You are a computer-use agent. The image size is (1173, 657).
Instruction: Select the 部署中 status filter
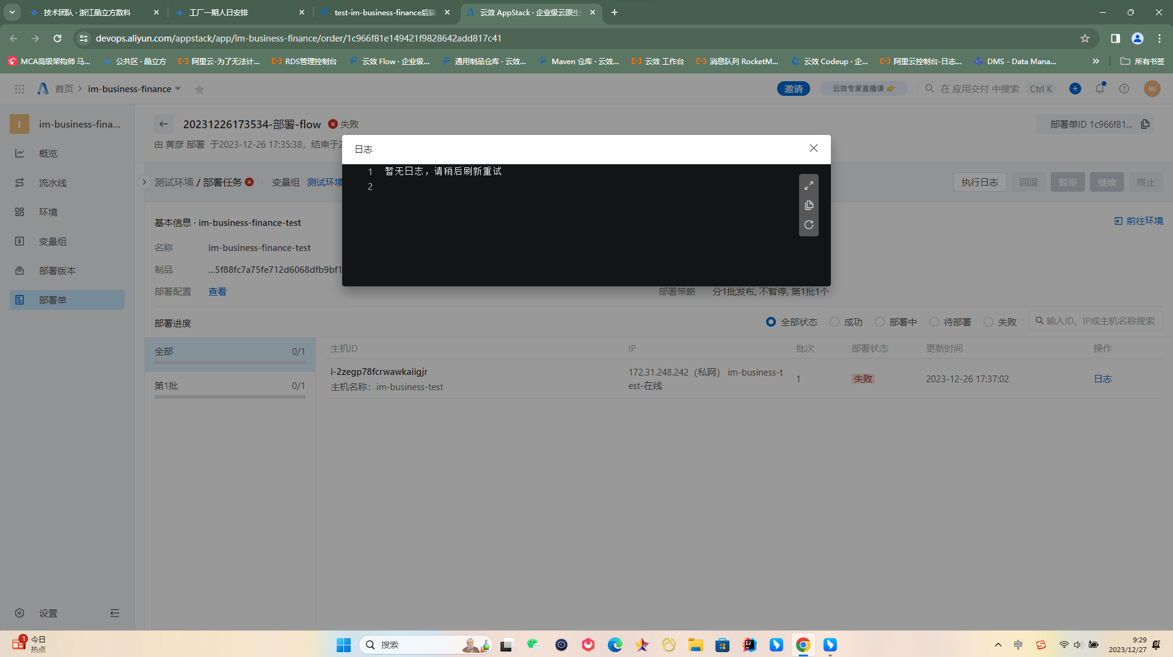click(880, 322)
